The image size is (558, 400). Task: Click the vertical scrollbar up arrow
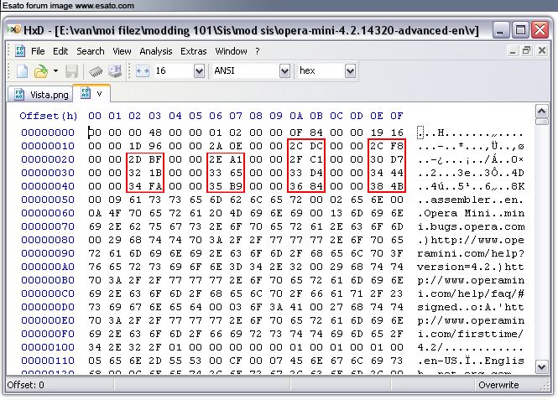541,112
